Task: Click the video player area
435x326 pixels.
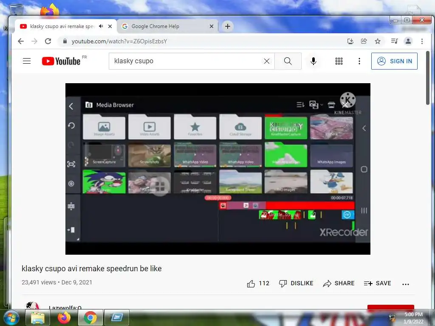Action: (x=218, y=169)
